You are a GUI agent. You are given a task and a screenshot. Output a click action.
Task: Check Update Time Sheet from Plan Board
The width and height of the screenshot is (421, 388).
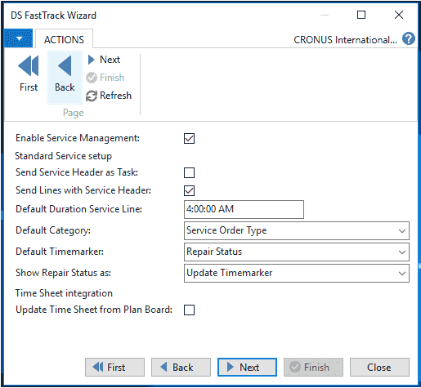point(189,310)
